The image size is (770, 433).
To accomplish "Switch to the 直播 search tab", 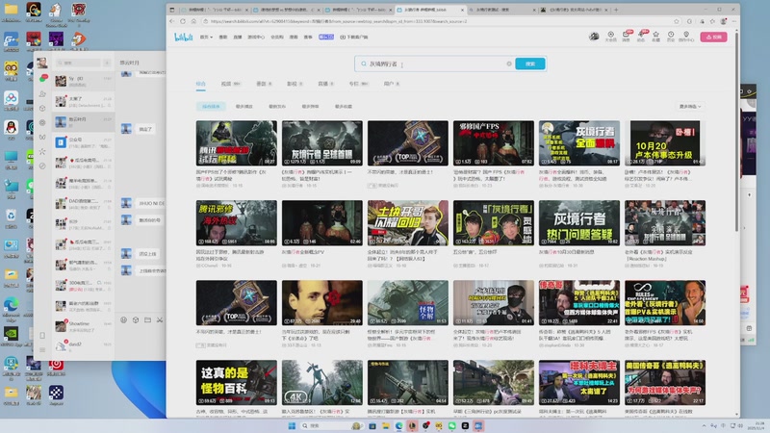I will coord(325,84).
